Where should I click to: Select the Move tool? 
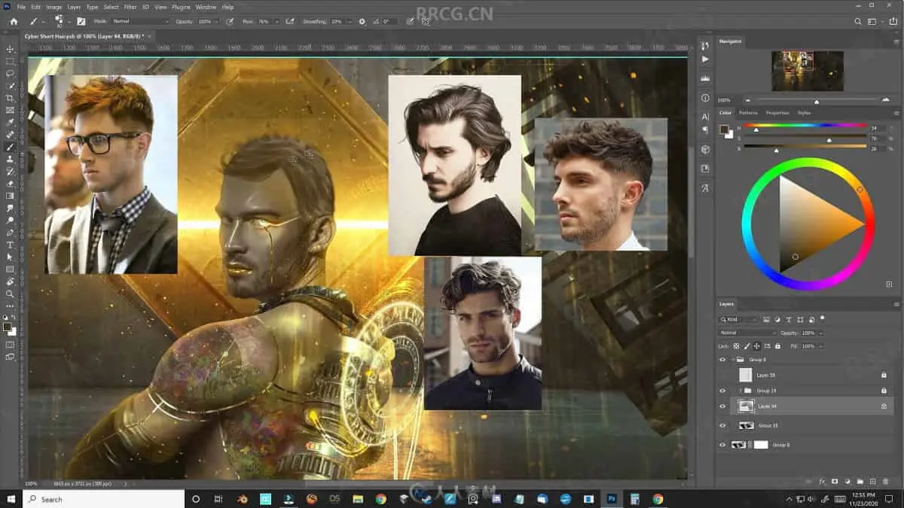(10, 49)
